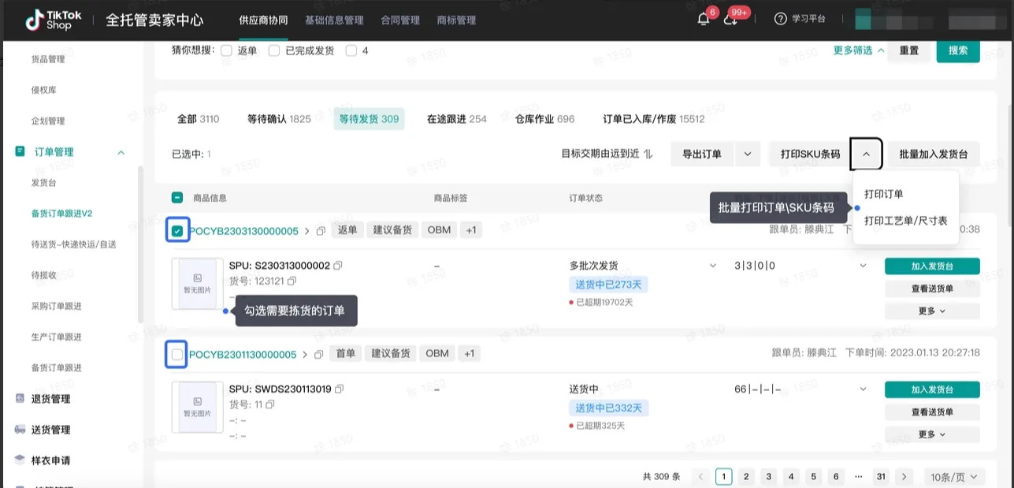Open 更多 menu for SPU SWDS230113019
Viewport: 1014px width, 488px height.
pyautogui.click(x=932, y=434)
